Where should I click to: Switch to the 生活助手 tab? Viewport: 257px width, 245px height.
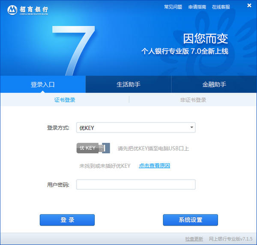(128, 84)
